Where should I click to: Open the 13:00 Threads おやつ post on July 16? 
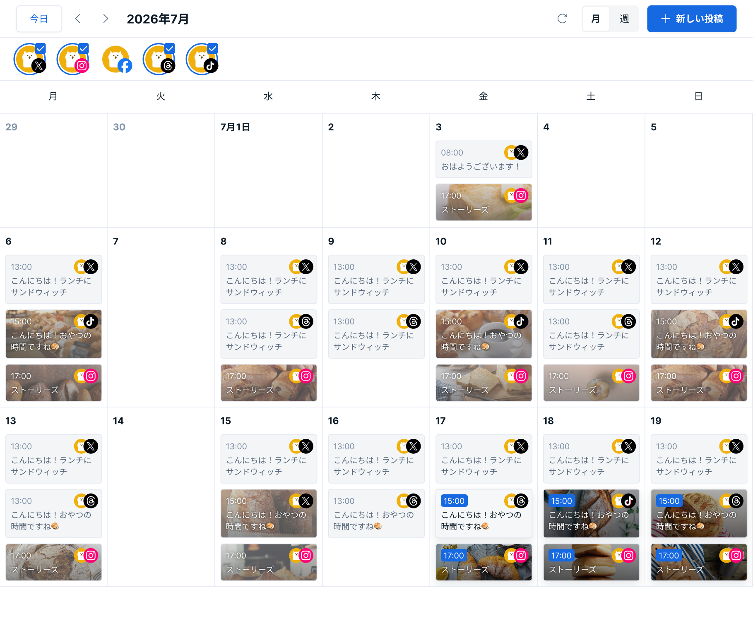pos(376,513)
